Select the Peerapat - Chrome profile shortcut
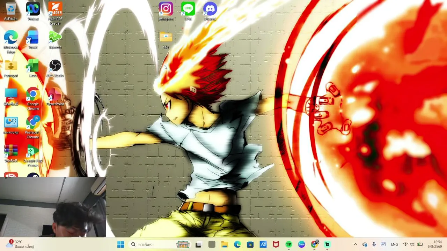 coord(33,128)
